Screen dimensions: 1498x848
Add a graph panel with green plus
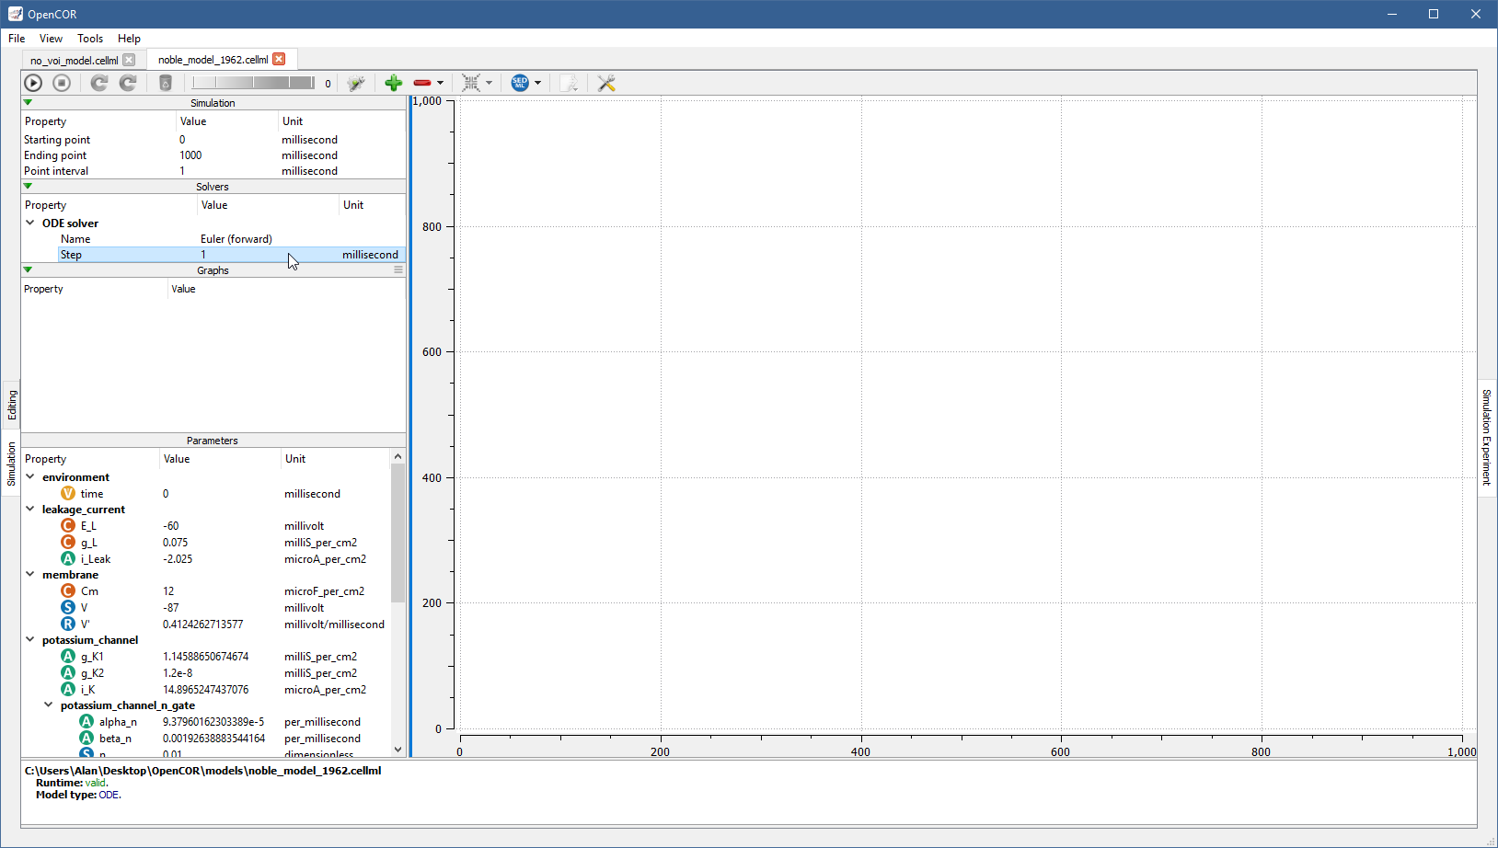tap(394, 83)
